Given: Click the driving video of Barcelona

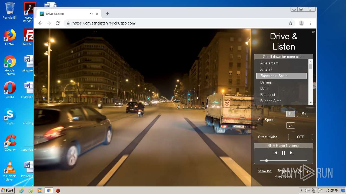Looking at the screenshot, I should 143,107.
